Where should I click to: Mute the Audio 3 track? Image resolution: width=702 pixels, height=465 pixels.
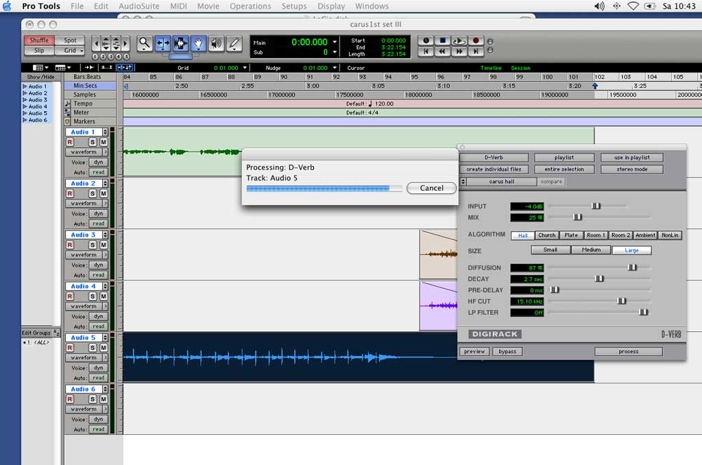click(104, 245)
